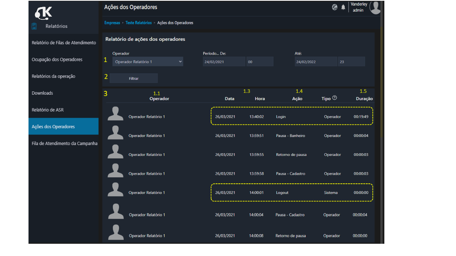Open Ocupação dos Operadores report
The height and width of the screenshot is (256, 456).
(x=57, y=60)
